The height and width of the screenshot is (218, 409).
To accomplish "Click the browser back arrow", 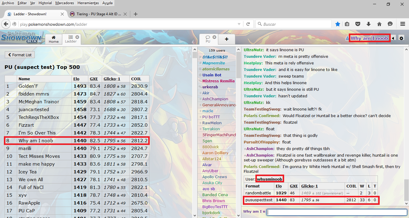I will click(6, 24).
